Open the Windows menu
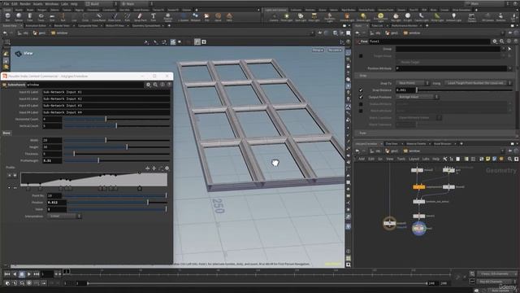 tap(51, 3)
